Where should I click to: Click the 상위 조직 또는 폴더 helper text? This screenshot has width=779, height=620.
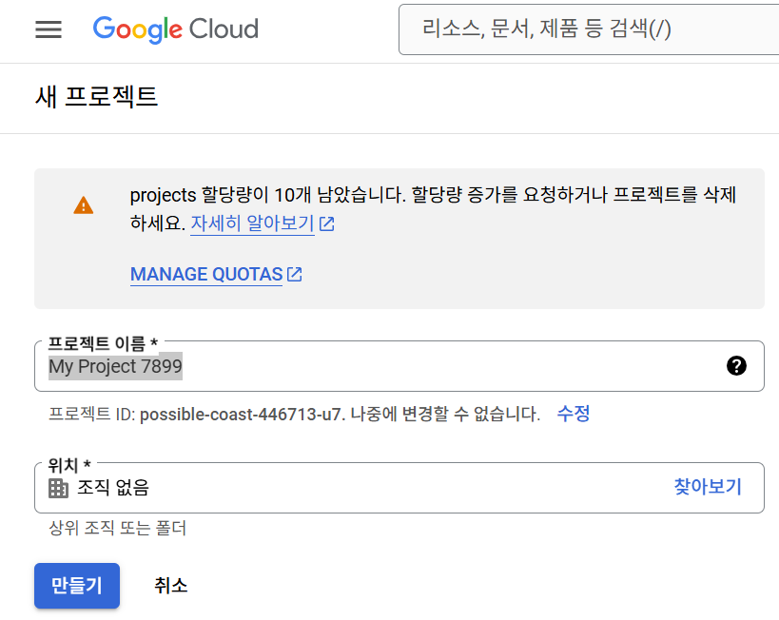118,529
